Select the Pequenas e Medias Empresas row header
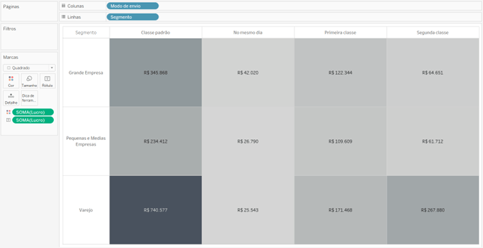 [86, 141]
